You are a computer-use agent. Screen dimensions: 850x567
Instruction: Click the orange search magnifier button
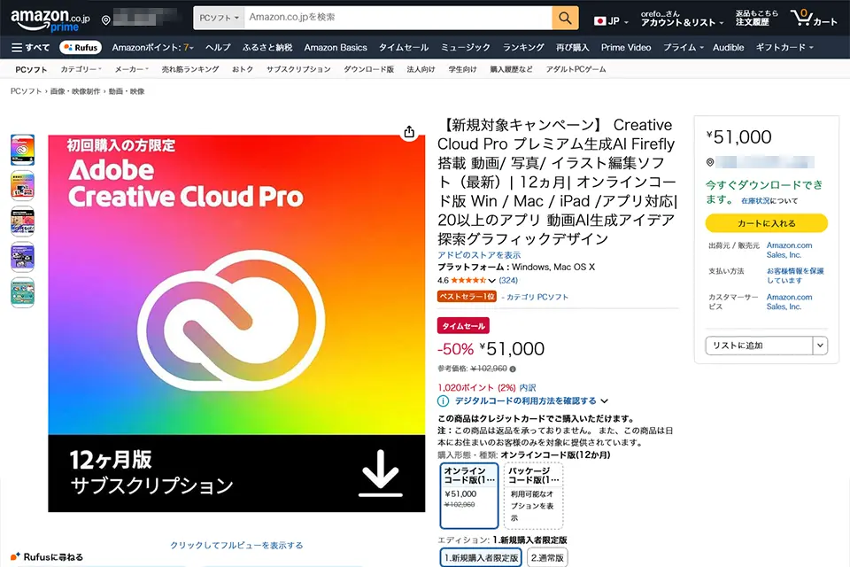(x=565, y=18)
